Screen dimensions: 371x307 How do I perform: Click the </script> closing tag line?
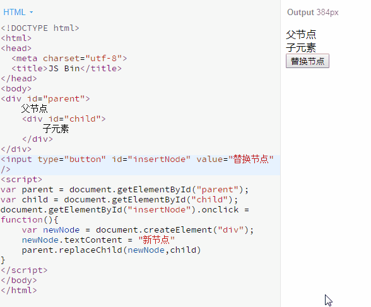[24, 270]
